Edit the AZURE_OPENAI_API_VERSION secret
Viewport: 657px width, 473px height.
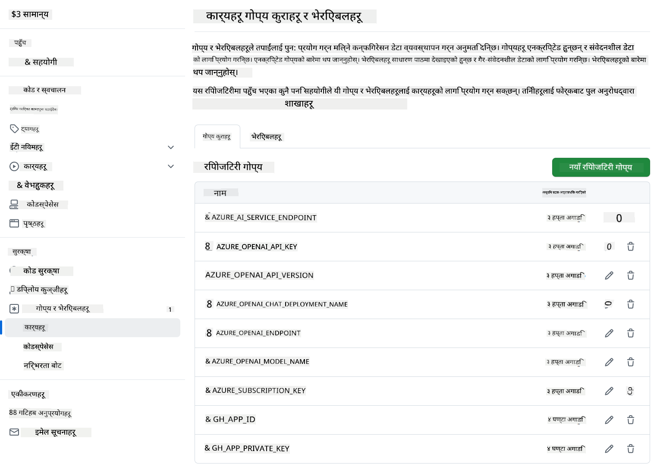(x=609, y=276)
